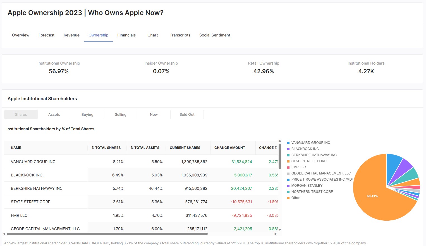This screenshot has width=426, height=246.
Task: Click FMR LLC in the table
Action: [19, 215]
